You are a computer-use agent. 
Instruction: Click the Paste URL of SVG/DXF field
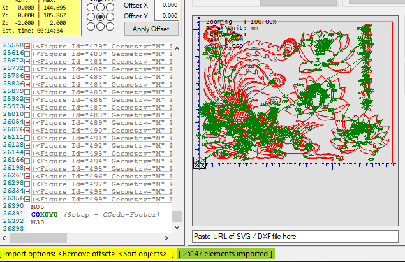296,237
